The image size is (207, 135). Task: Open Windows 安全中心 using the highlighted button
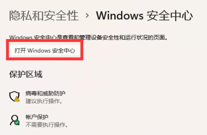[45, 50]
